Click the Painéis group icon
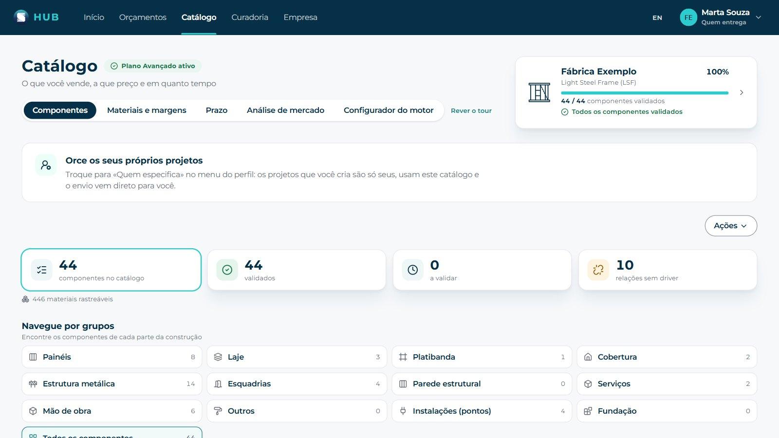The image size is (779, 438). (33, 357)
